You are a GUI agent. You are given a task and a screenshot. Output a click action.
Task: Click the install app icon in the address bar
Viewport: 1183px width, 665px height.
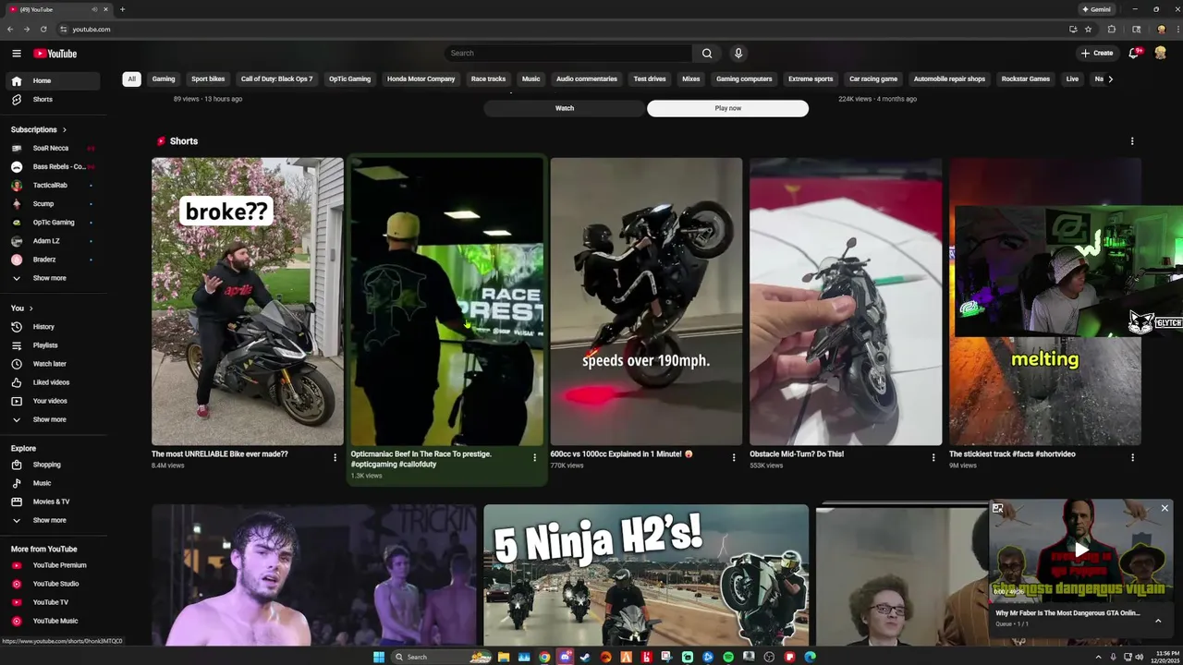click(x=1073, y=29)
